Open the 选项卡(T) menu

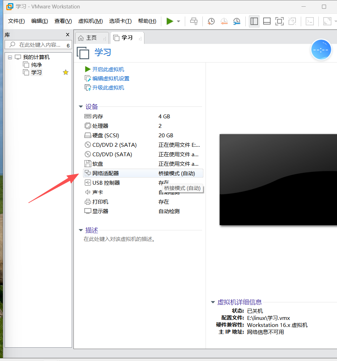point(121,21)
